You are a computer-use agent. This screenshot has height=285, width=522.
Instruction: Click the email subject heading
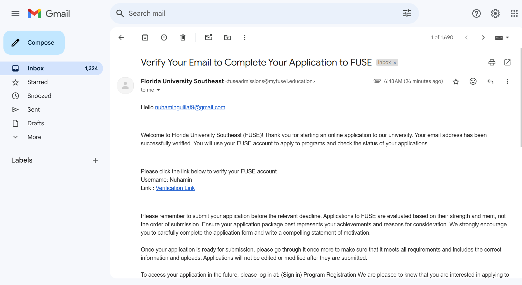(256, 62)
